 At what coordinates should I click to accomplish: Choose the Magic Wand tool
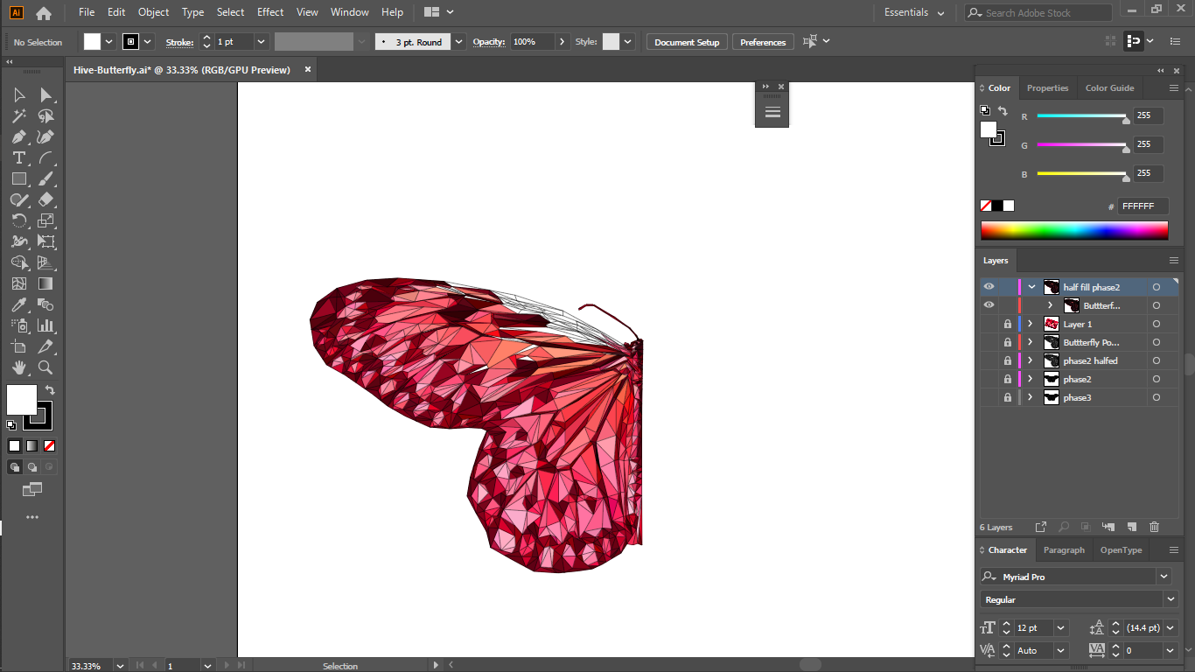pos(19,115)
